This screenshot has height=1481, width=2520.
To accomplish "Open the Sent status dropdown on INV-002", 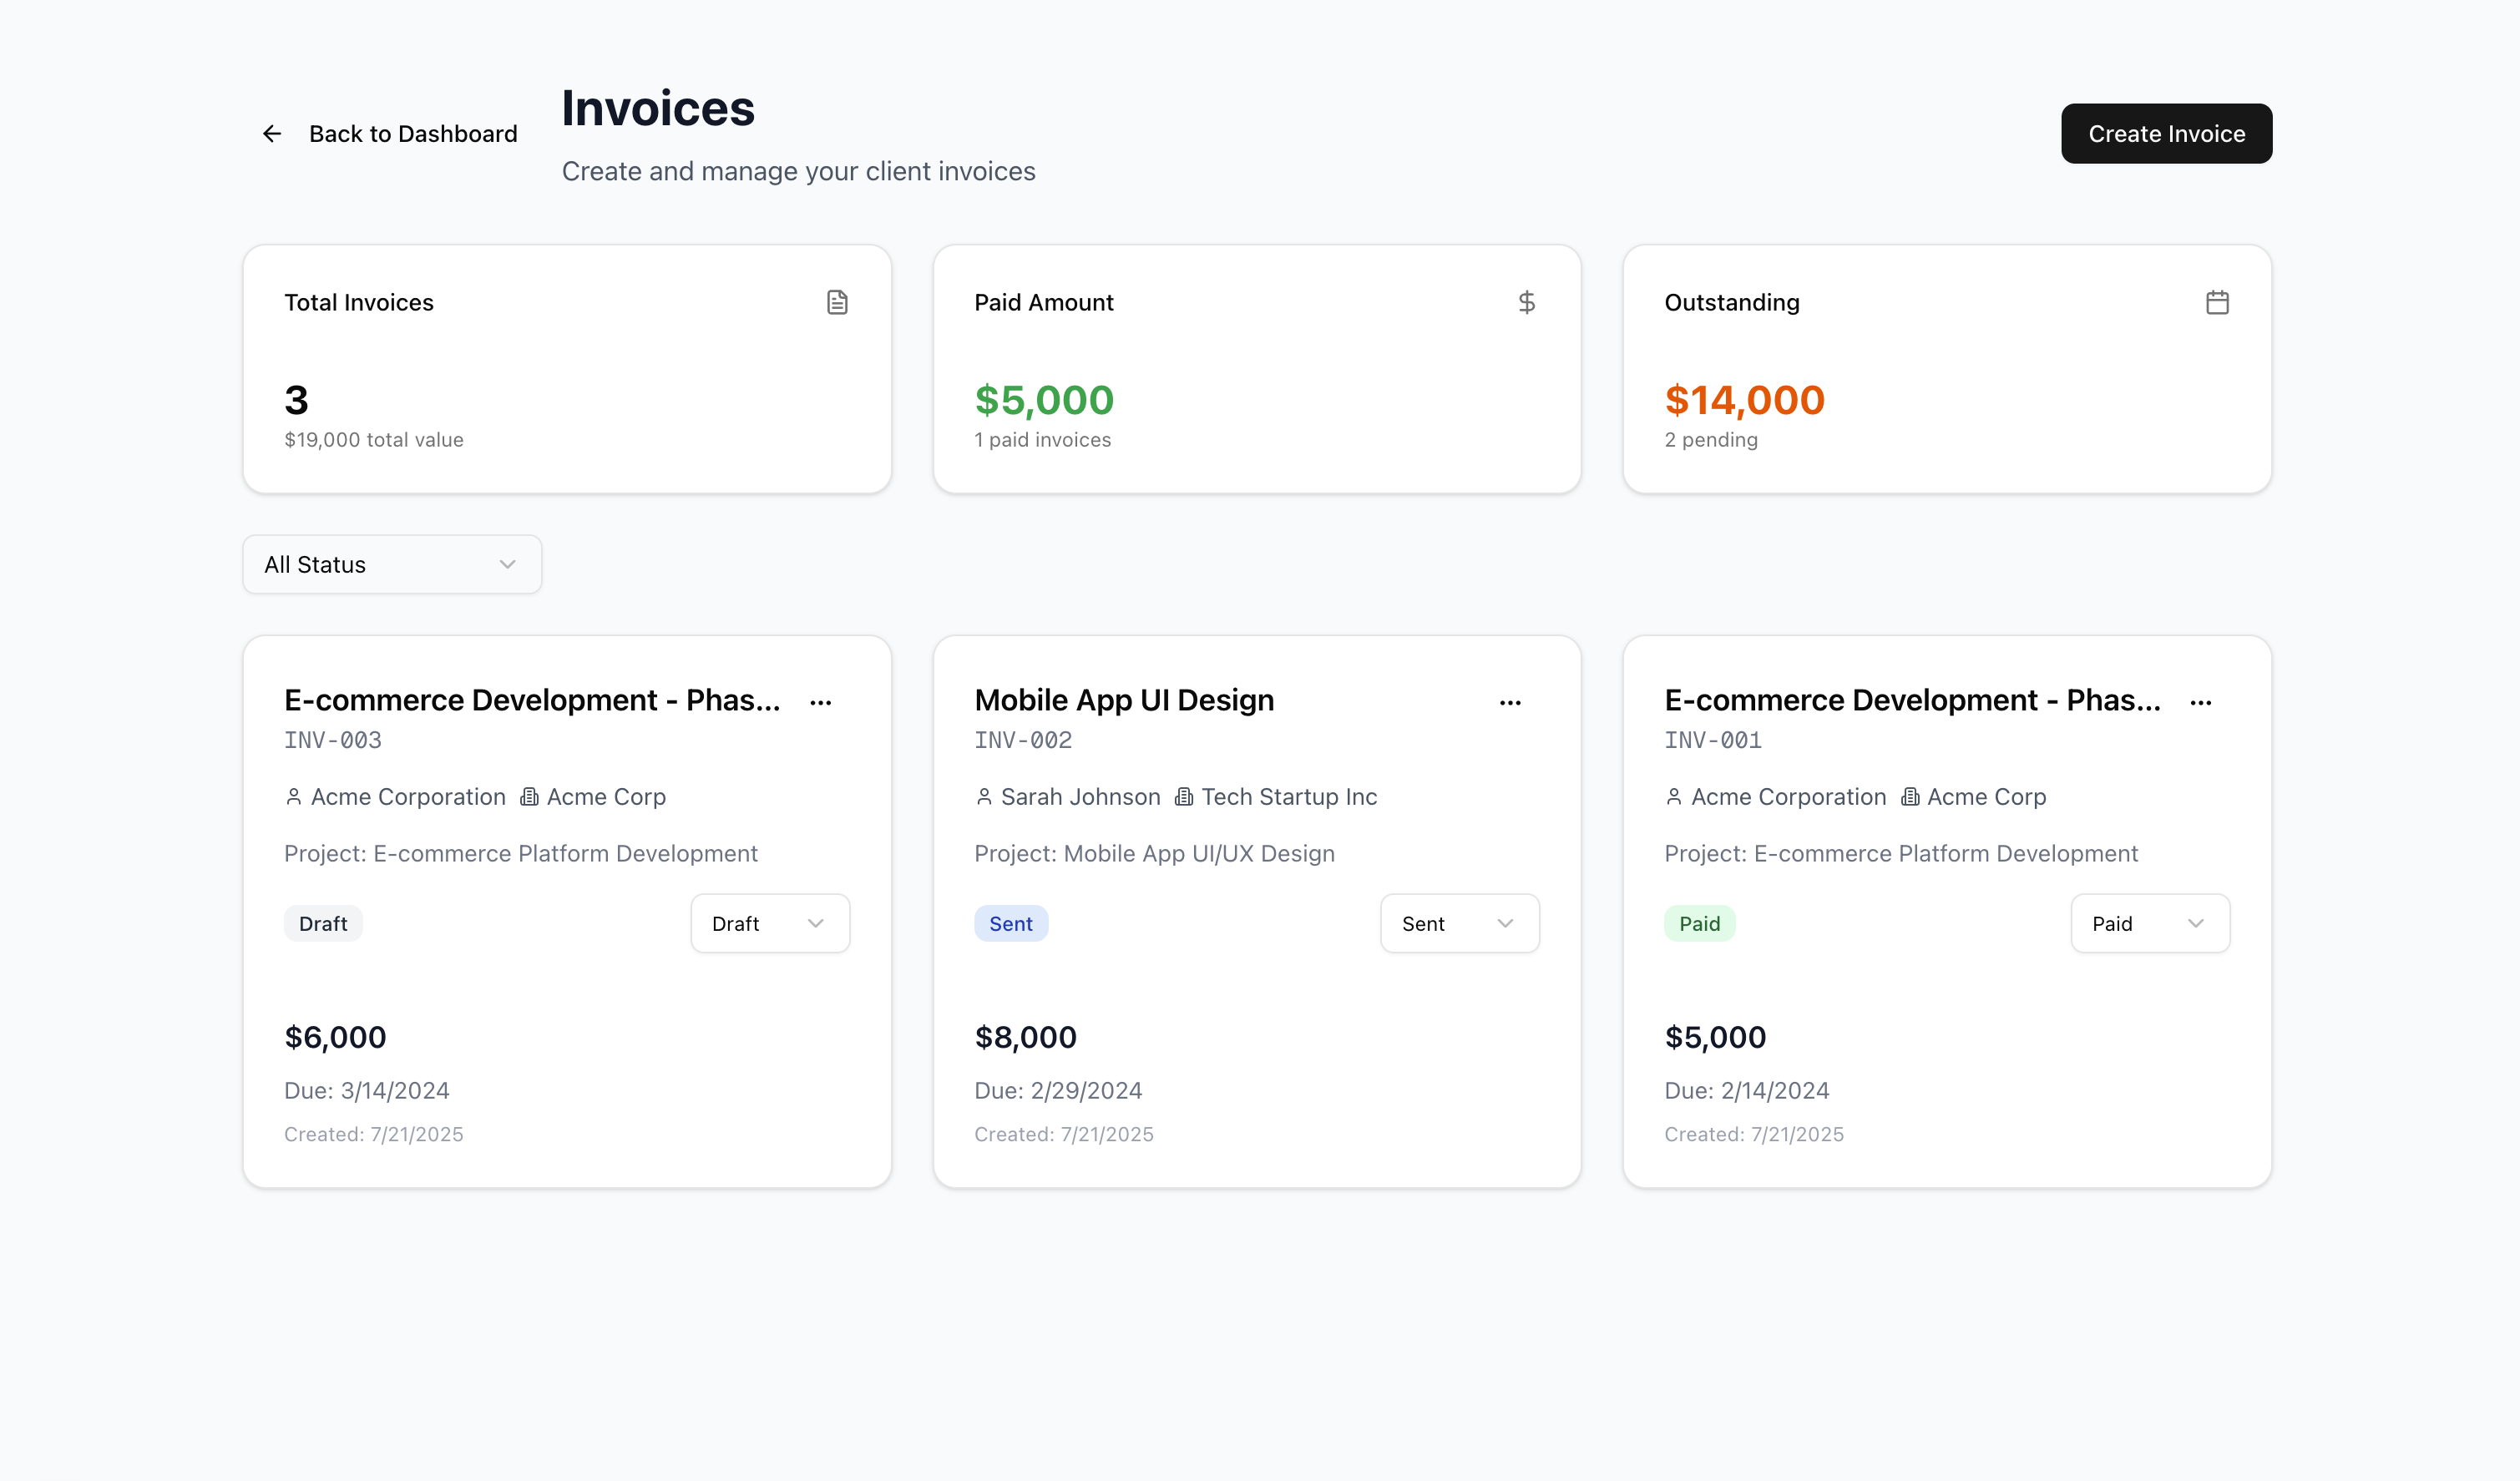I will [1460, 924].
